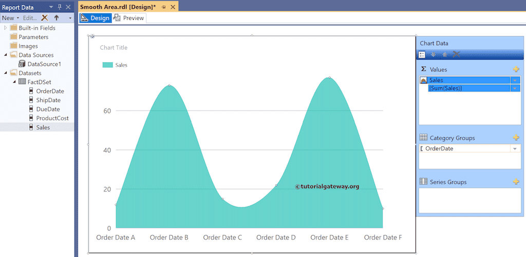Viewport: 526px width, 257px height.
Task: Open the New dropdown in Report Data
Action: click(x=10, y=18)
